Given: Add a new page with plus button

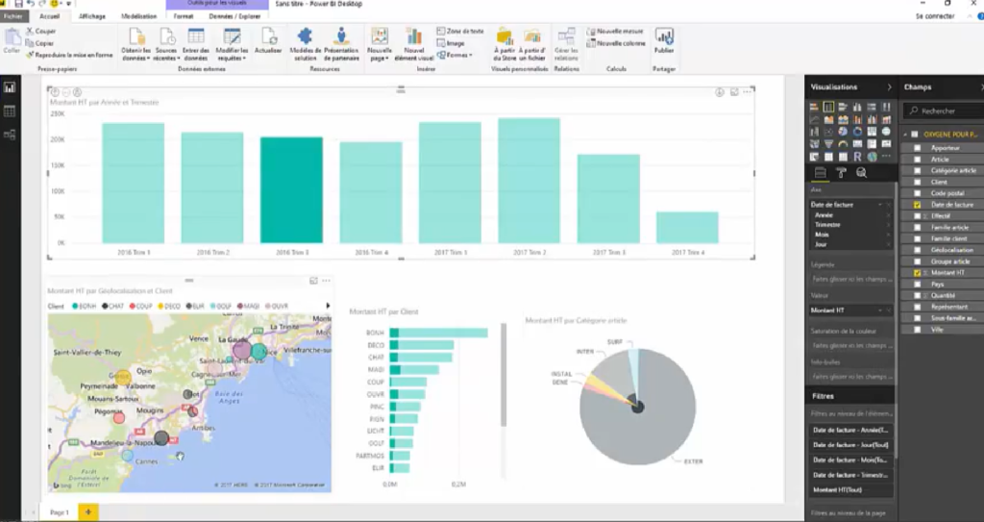Looking at the screenshot, I should [x=88, y=512].
